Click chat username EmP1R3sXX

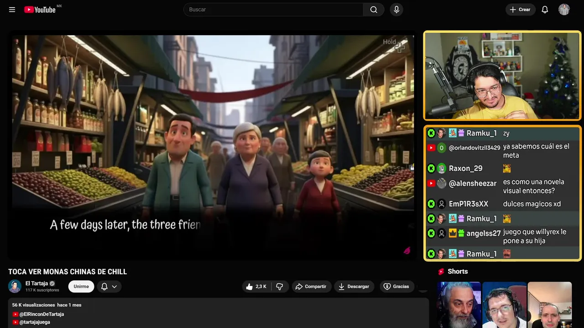(x=469, y=204)
